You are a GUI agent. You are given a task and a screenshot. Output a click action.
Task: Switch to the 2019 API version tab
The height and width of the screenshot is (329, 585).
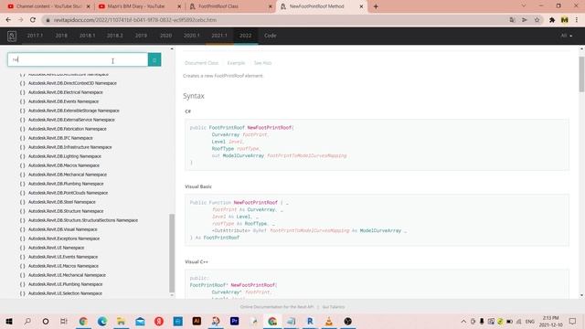tap(141, 36)
